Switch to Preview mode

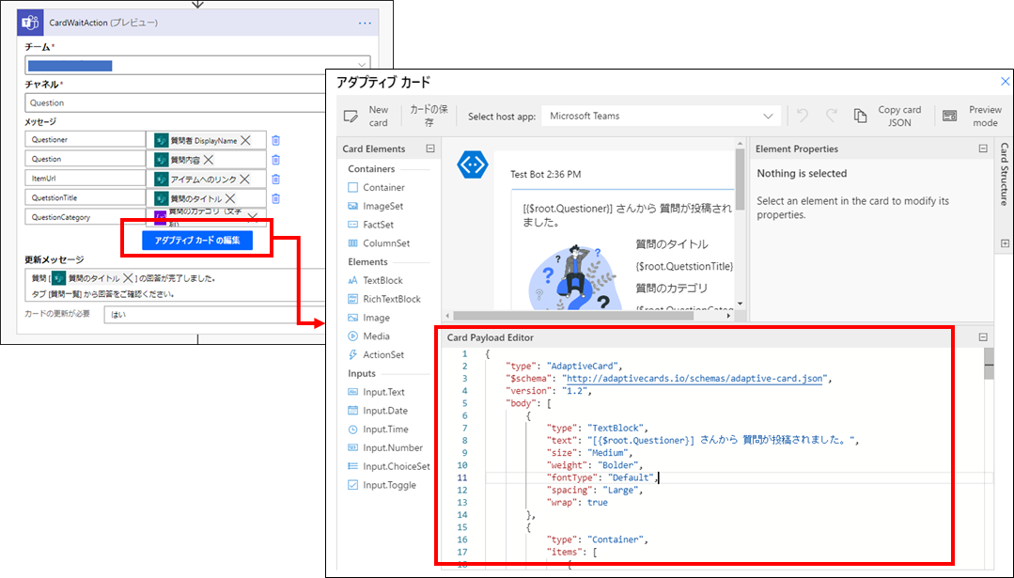(973, 117)
